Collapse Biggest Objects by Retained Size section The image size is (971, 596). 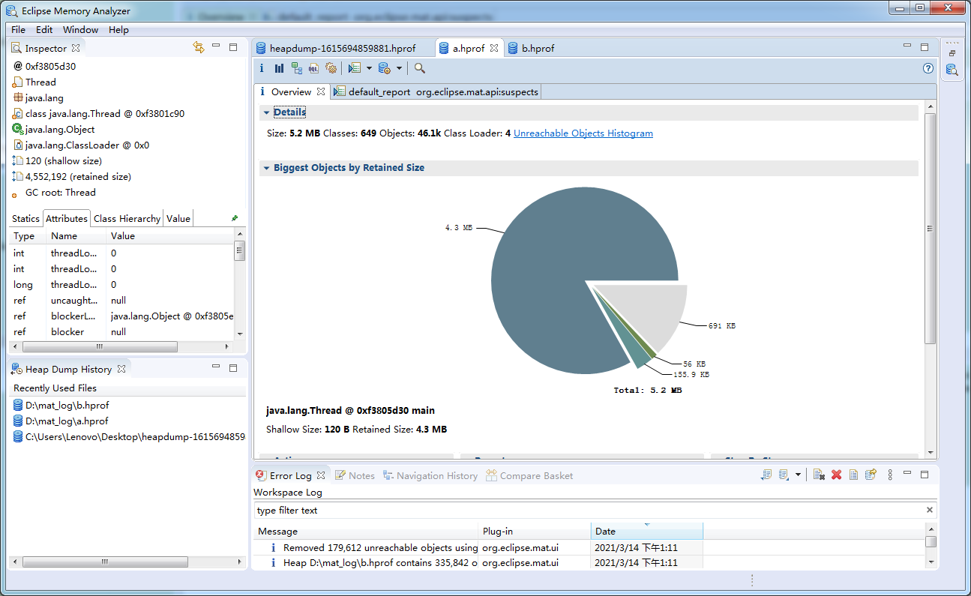[x=266, y=168]
